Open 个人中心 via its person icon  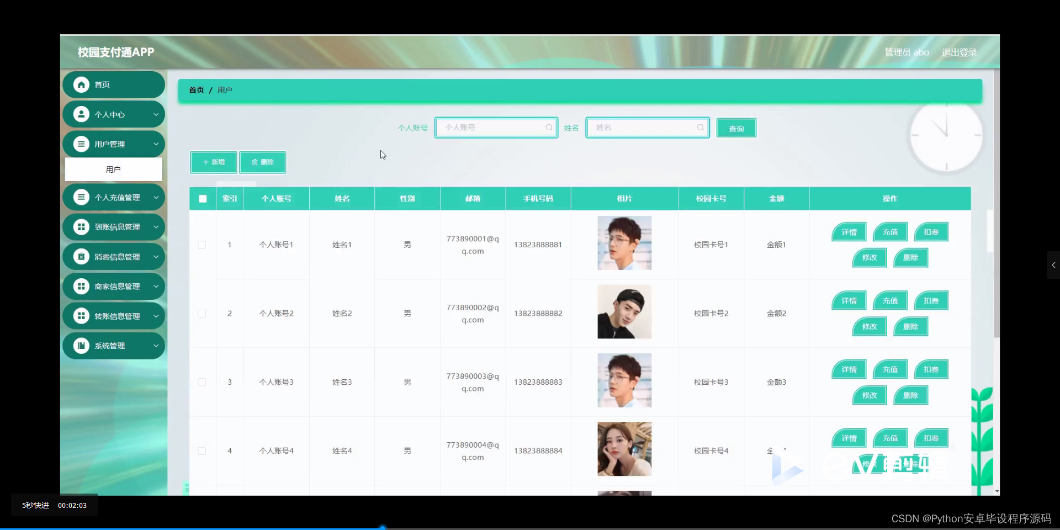[x=81, y=114]
